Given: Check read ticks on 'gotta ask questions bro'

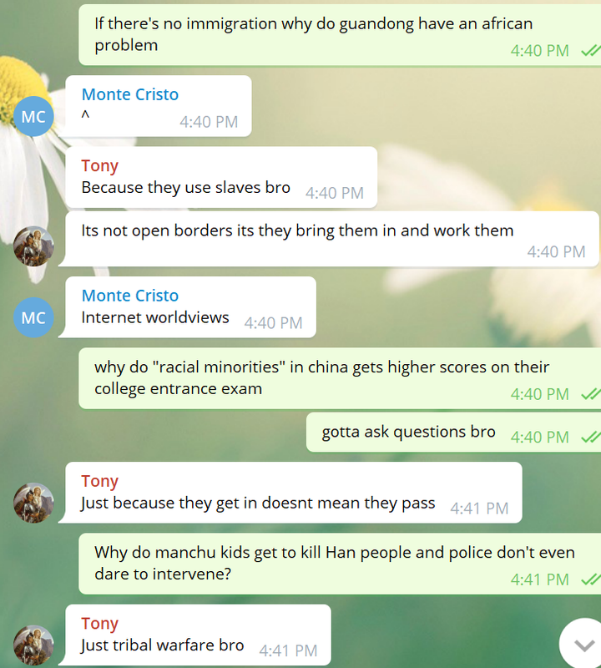Looking at the screenshot, I should (x=590, y=437).
